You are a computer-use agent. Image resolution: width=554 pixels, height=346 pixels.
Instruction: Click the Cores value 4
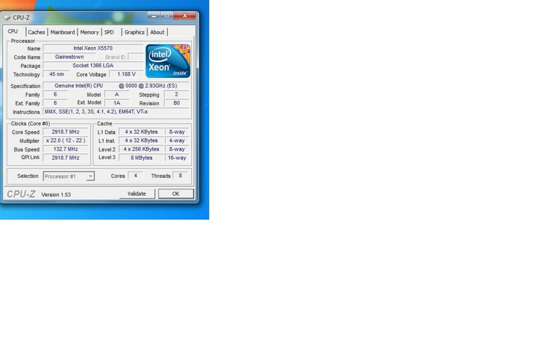coord(135,176)
